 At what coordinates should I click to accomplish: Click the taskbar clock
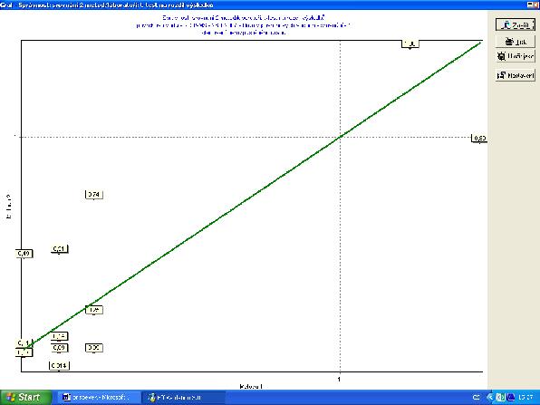(526, 398)
